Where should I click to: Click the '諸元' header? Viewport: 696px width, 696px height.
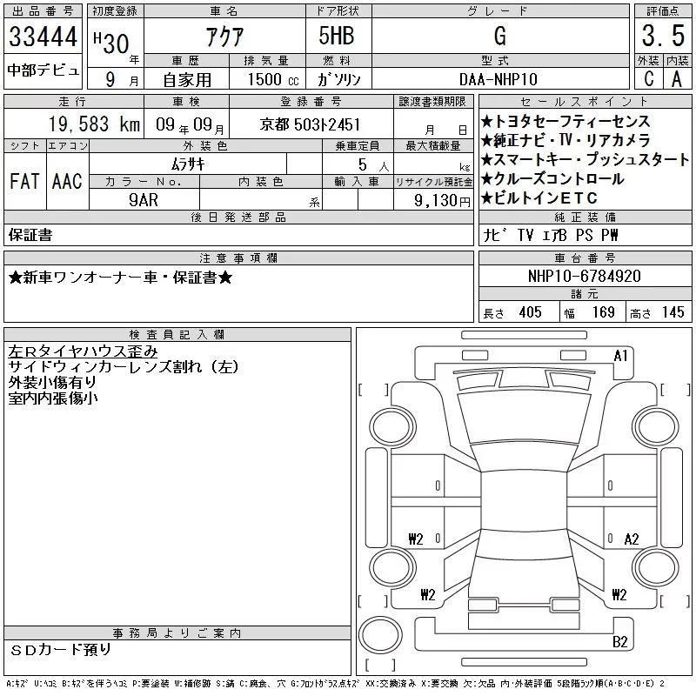(x=585, y=293)
